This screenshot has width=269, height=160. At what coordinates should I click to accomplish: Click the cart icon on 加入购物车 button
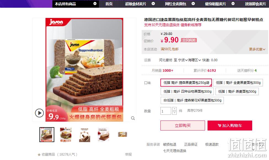coord(219,126)
